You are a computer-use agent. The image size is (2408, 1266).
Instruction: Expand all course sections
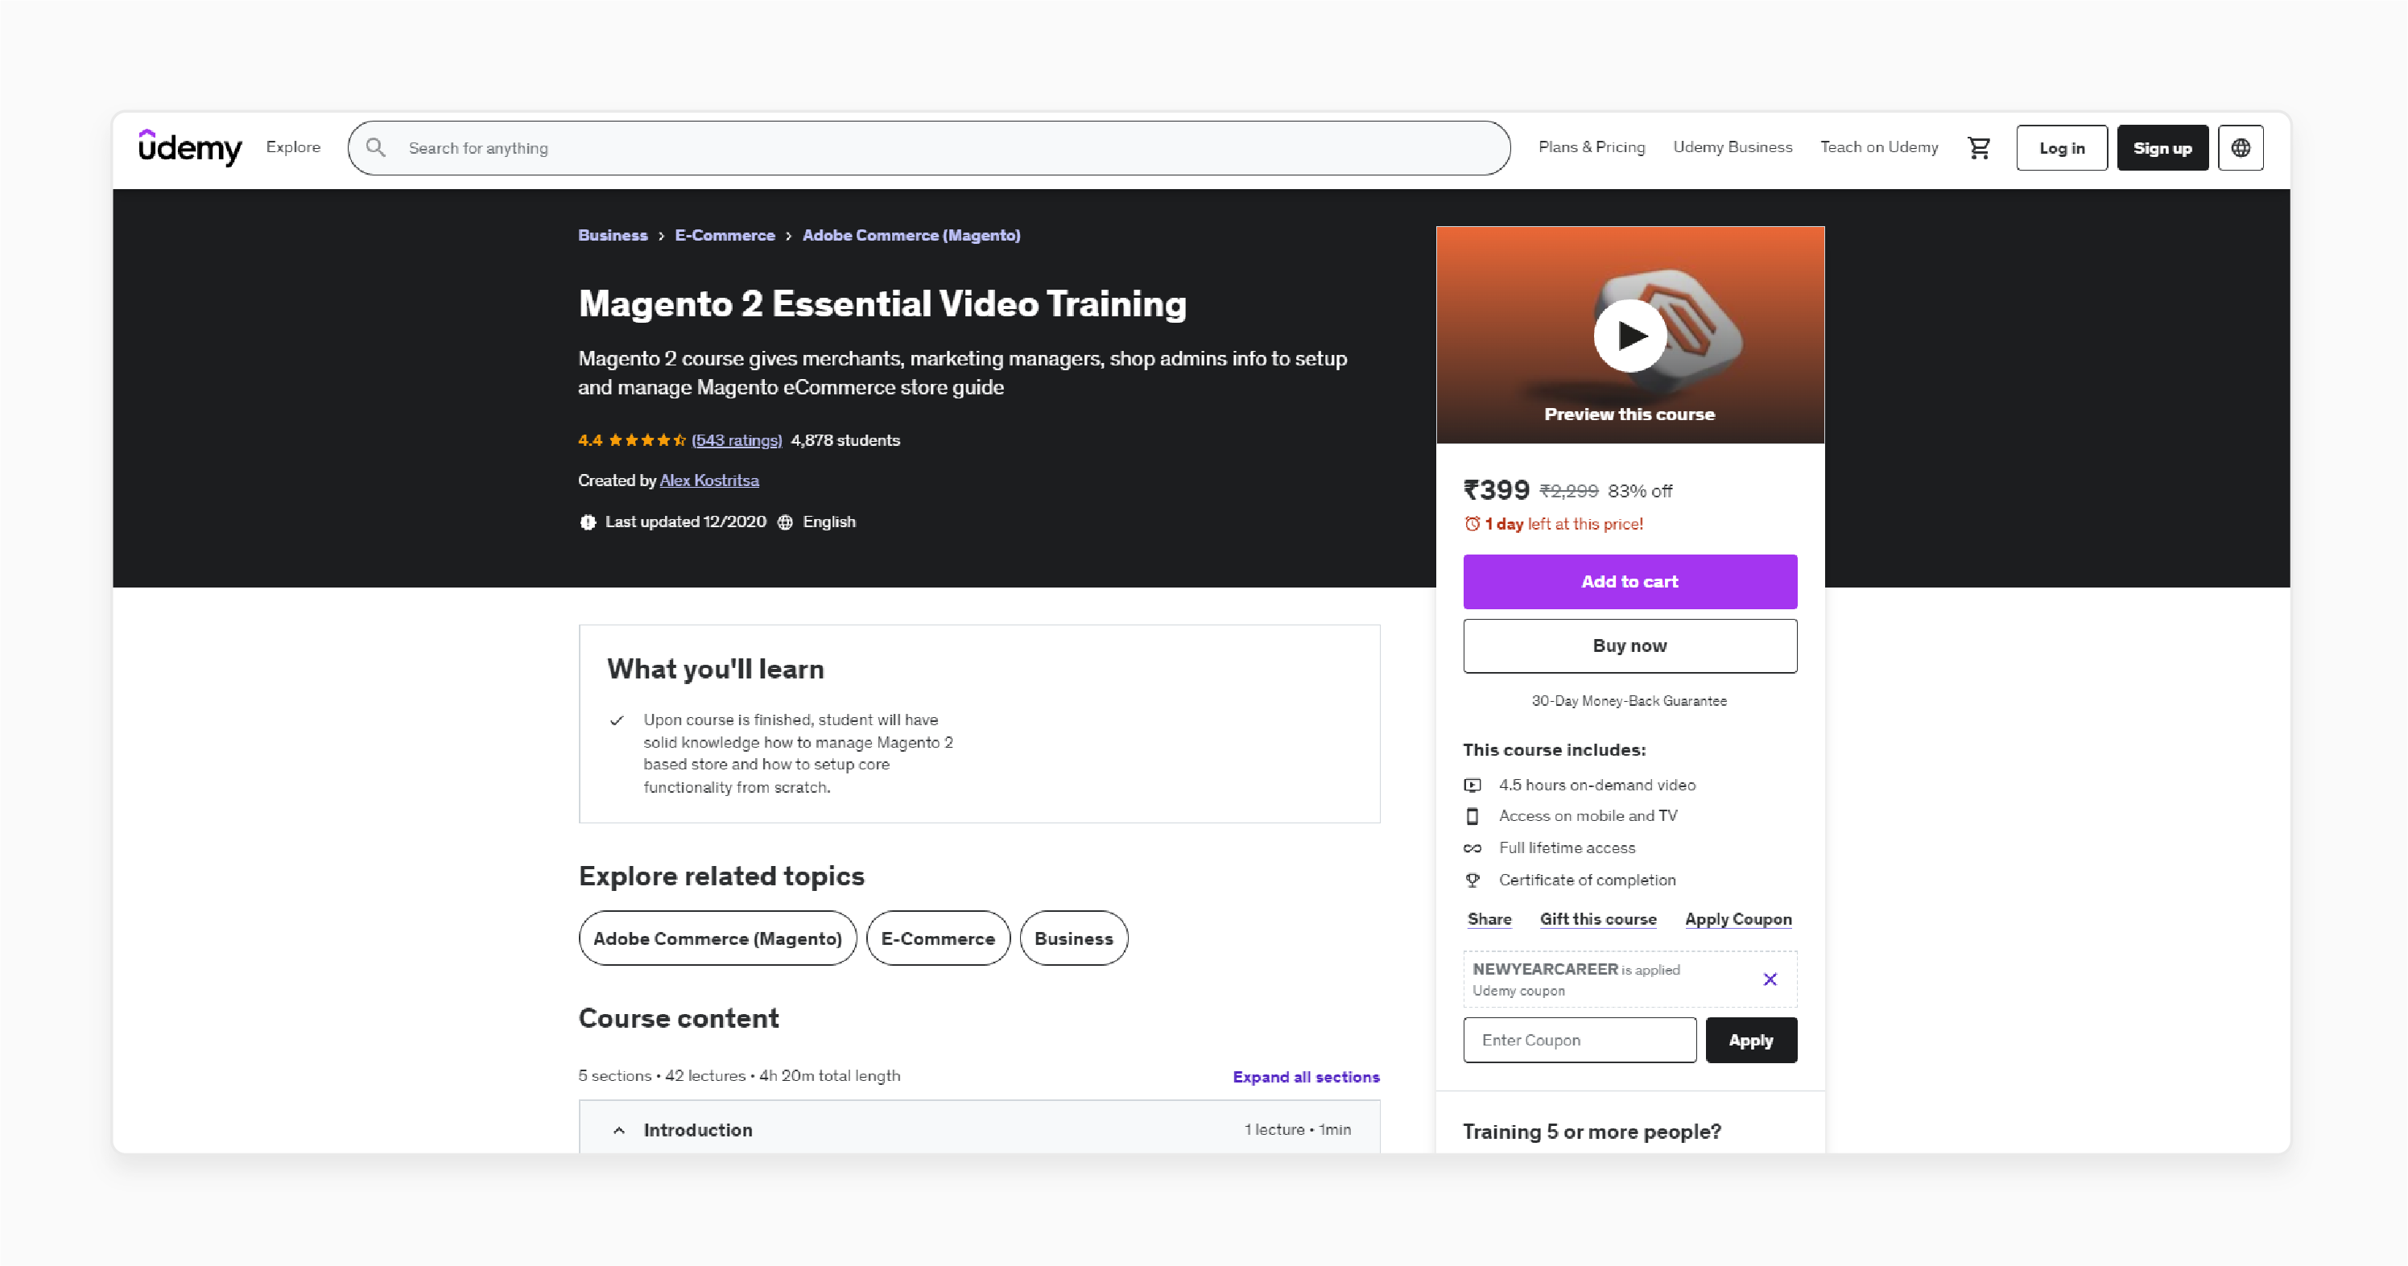click(1306, 1076)
